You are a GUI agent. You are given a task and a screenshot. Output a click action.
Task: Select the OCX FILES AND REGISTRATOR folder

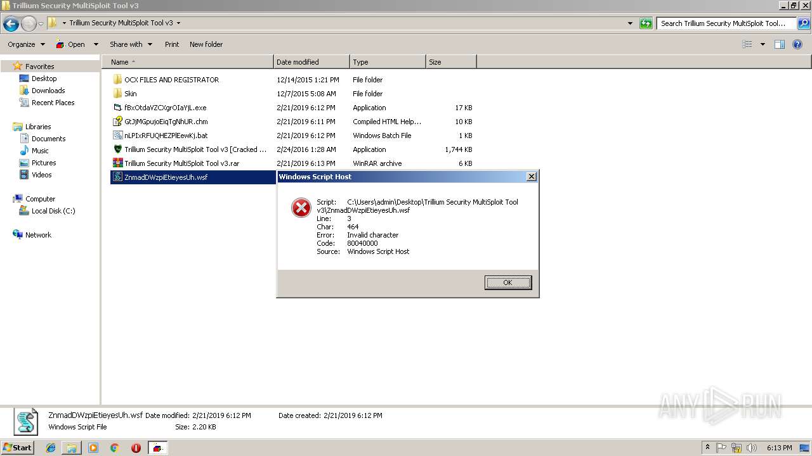click(x=171, y=80)
